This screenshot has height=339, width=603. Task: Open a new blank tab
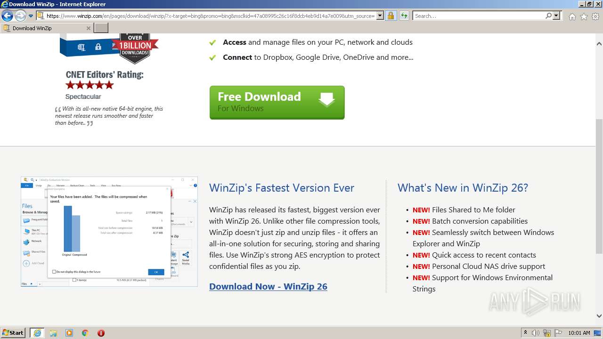pyautogui.click(x=101, y=28)
